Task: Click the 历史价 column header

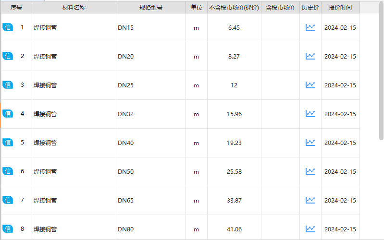Action: [x=310, y=7]
